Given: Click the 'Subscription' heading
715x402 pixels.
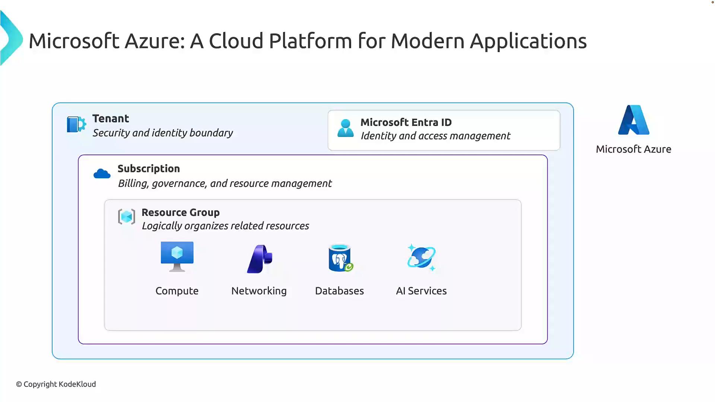Looking at the screenshot, I should coord(149,169).
